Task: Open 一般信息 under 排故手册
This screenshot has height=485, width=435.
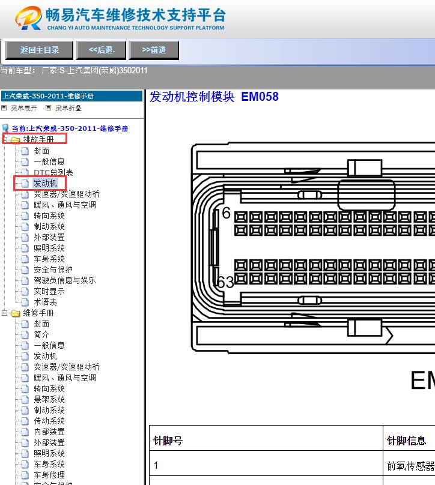Action: coord(49,161)
